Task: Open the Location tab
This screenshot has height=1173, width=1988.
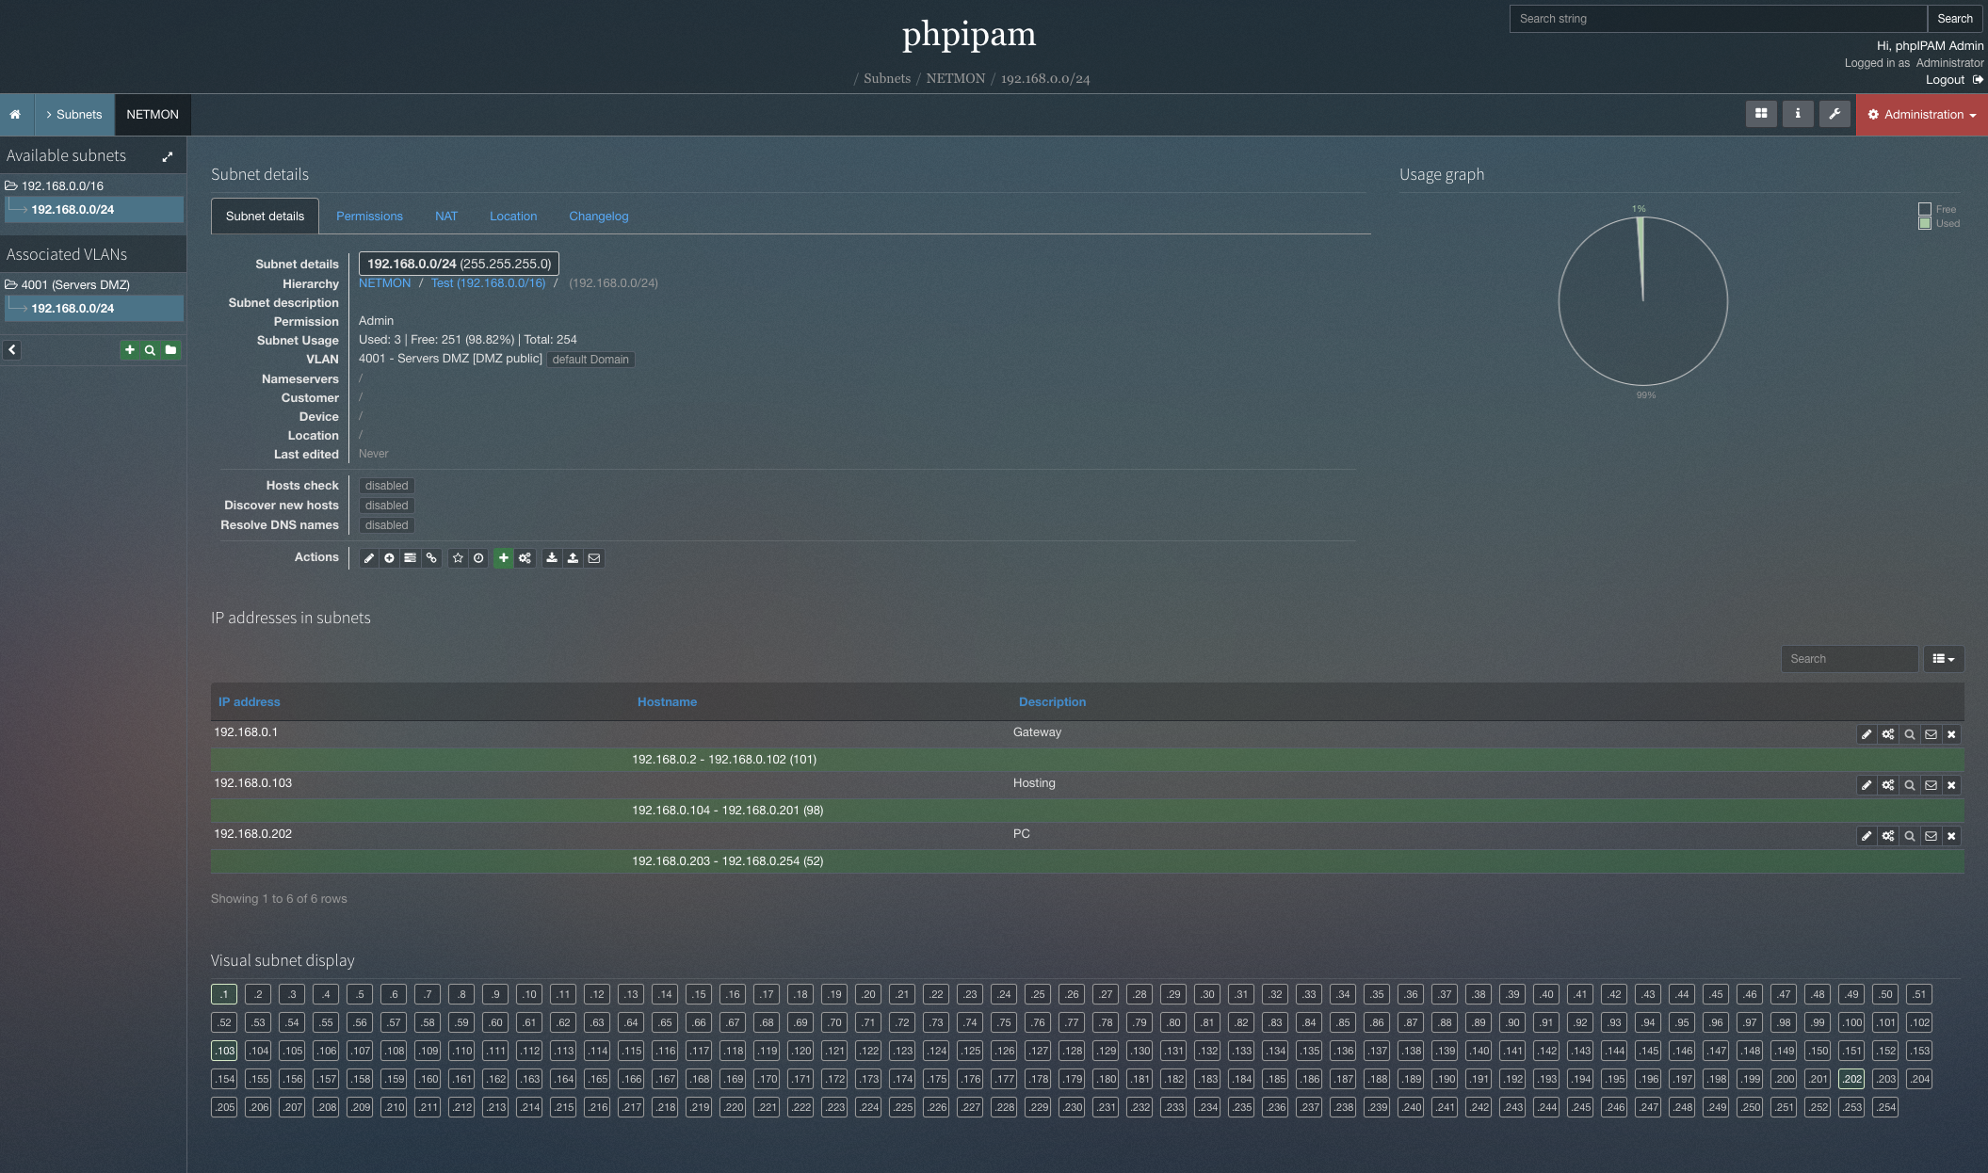Action: pyautogui.click(x=513, y=217)
